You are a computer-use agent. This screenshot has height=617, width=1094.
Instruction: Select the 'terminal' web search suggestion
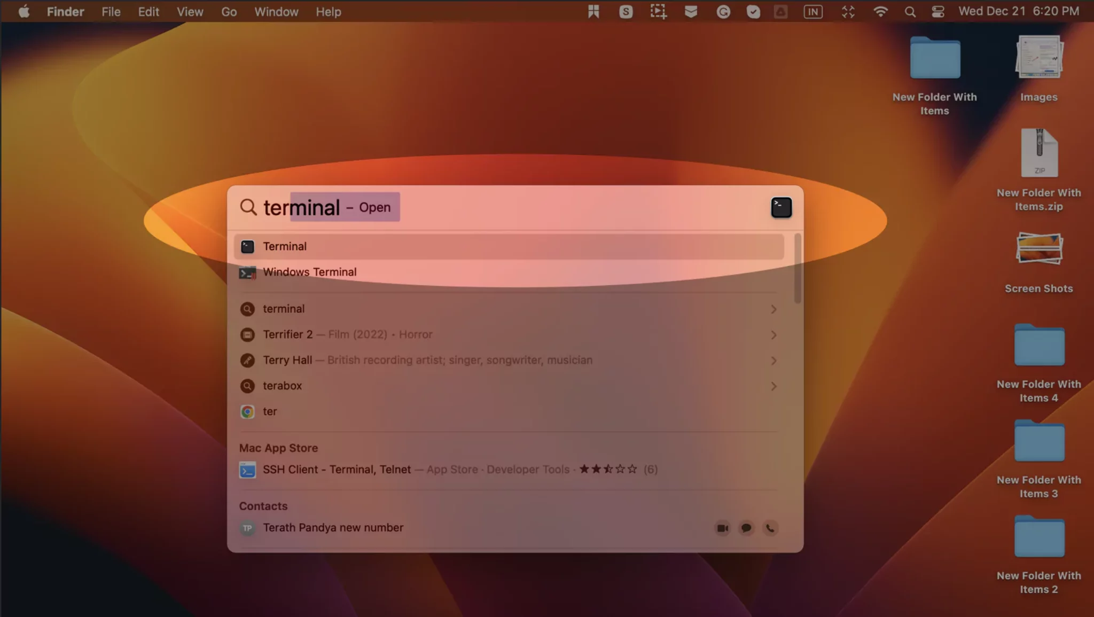509,309
